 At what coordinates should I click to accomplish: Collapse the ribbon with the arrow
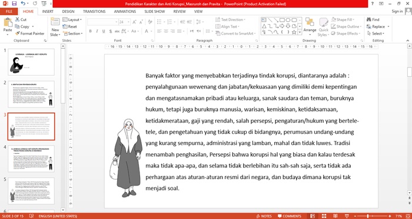pyautogui.click(x=408, y=41)
